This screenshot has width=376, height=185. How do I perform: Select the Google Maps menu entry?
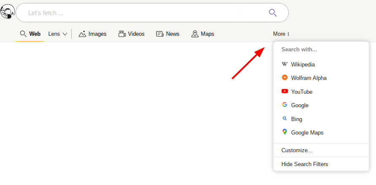coord(307,132)
